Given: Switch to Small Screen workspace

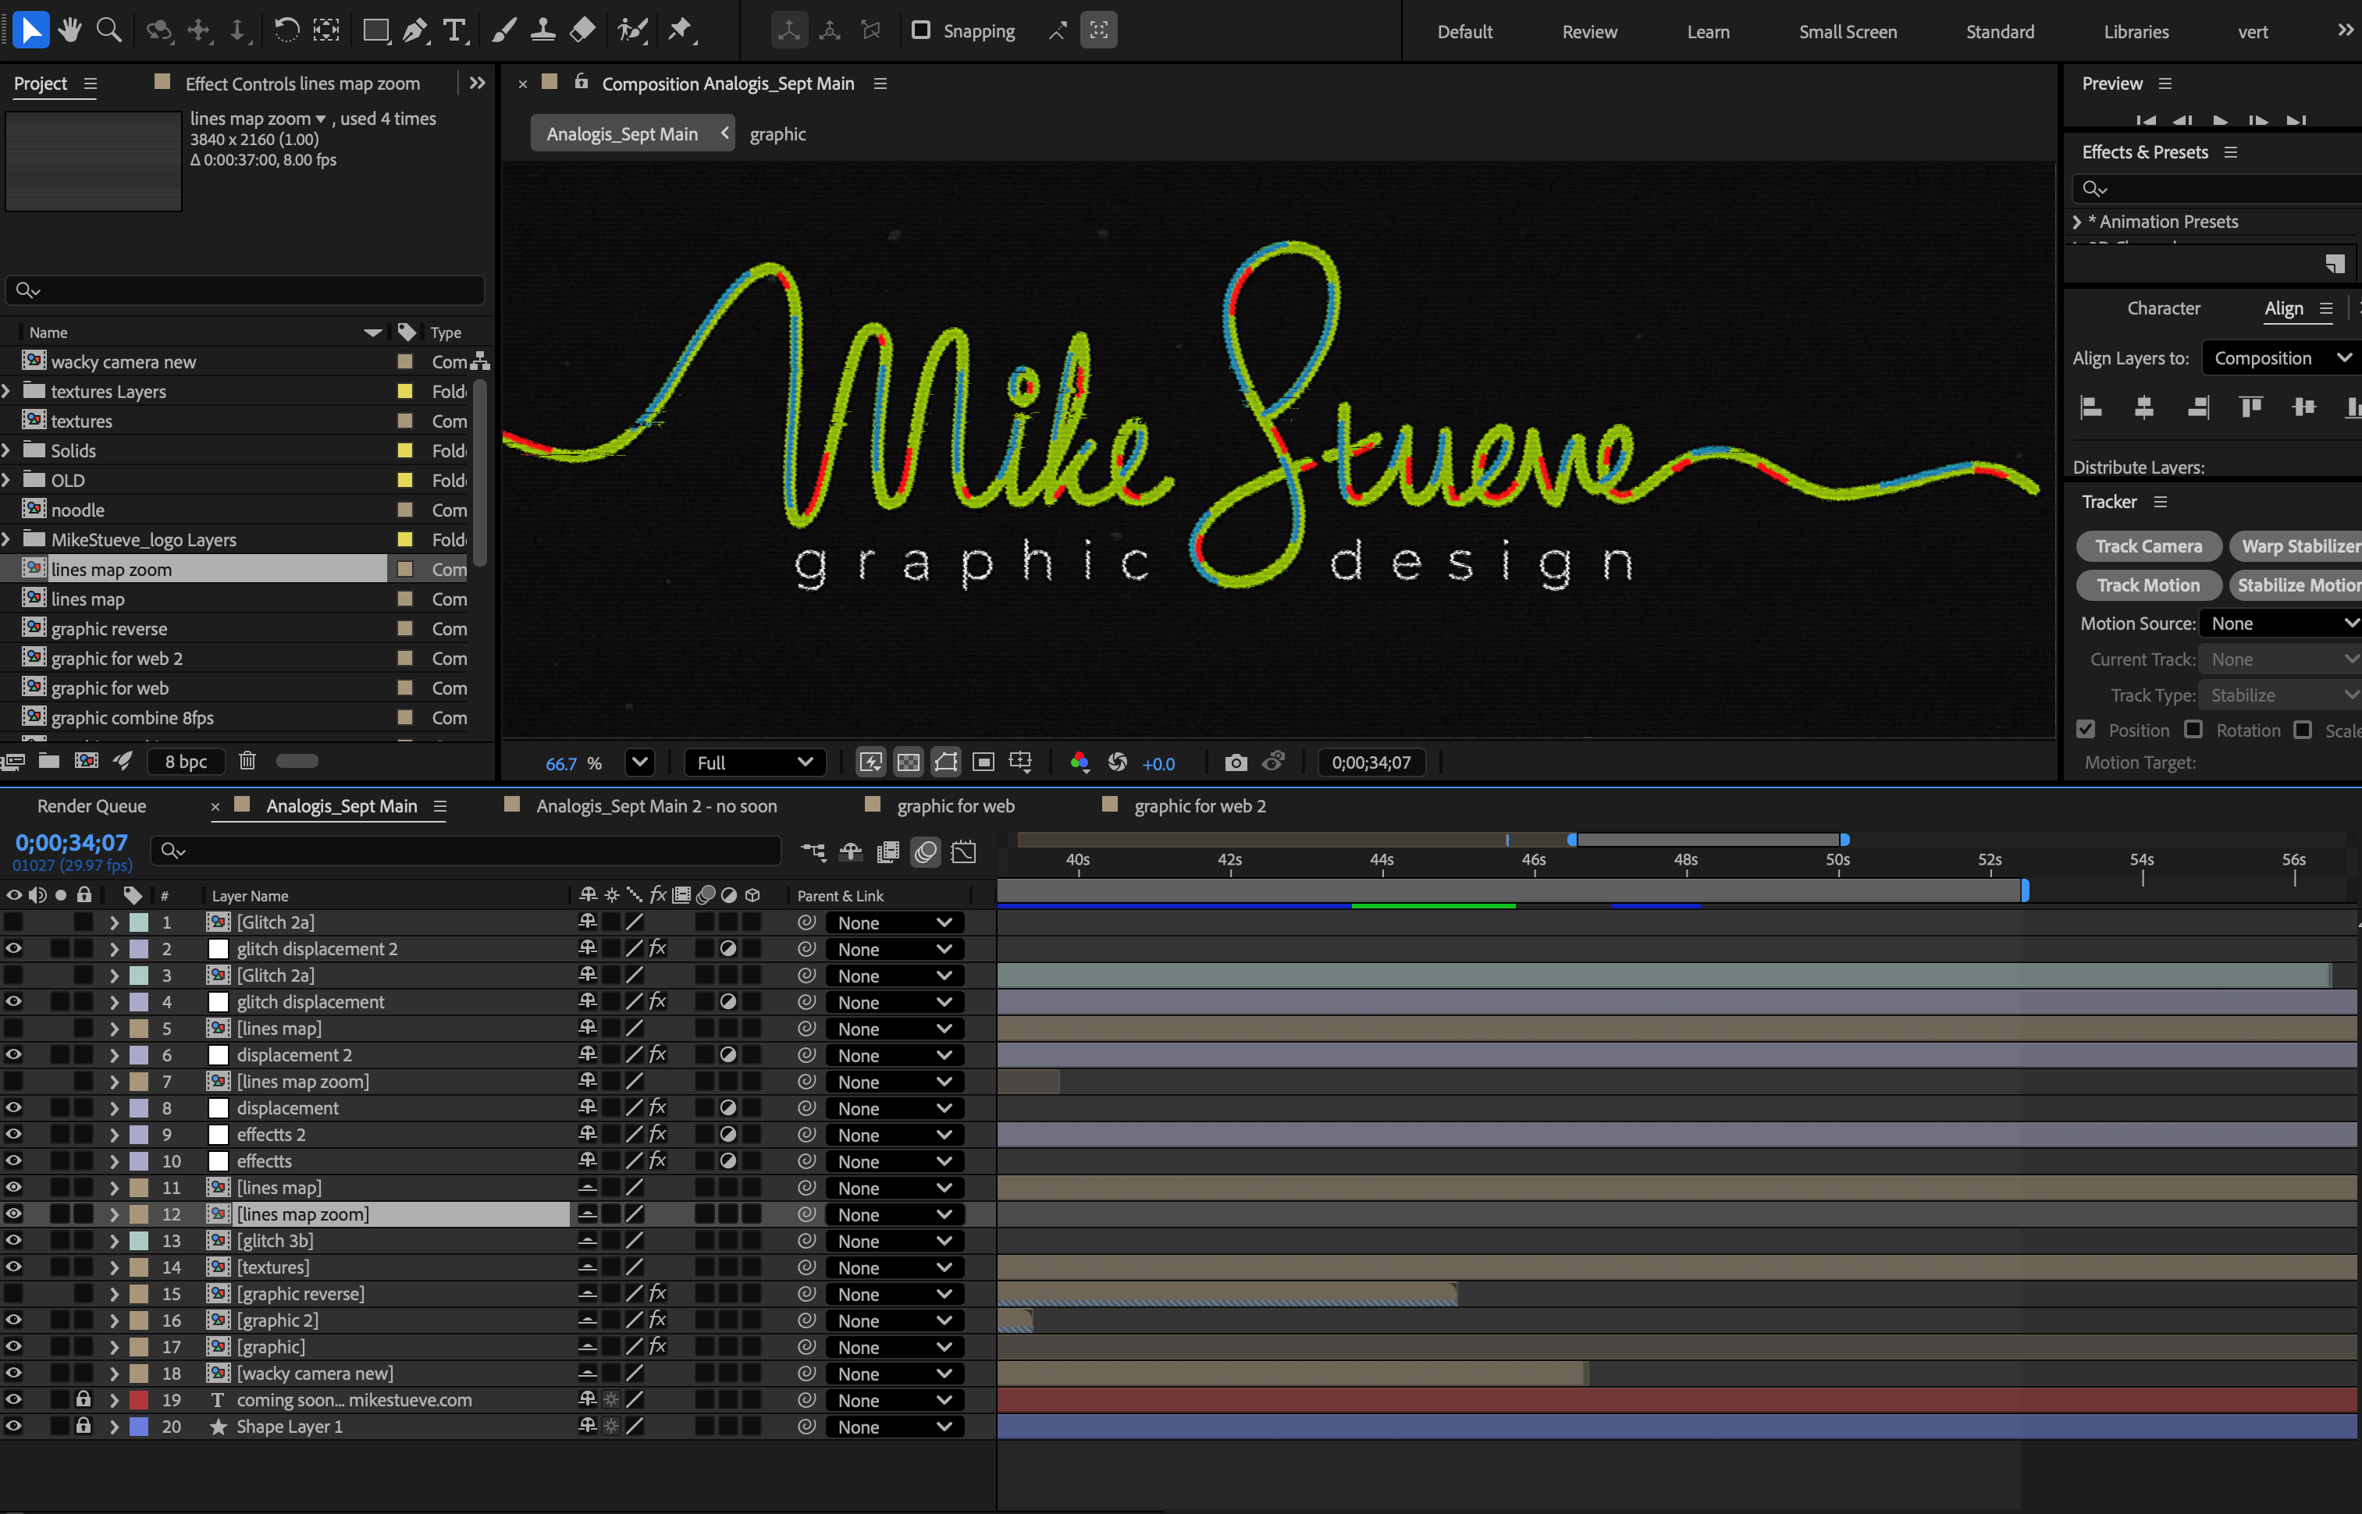Looking at the screenshot, I should (1848, 31).
